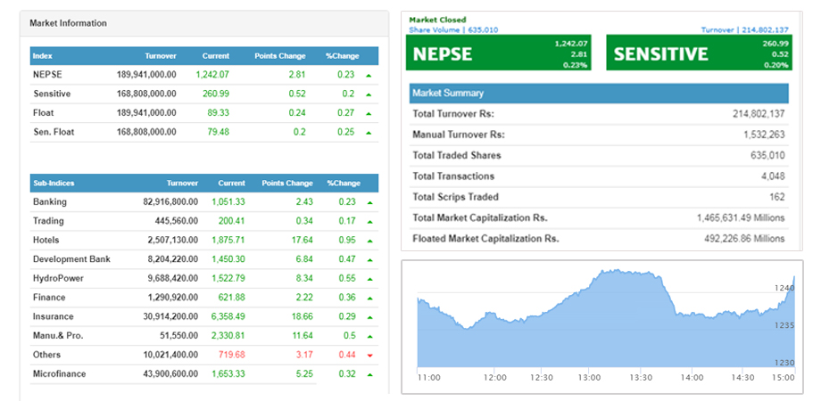Click the Index column header

click(x=43, y=56)
